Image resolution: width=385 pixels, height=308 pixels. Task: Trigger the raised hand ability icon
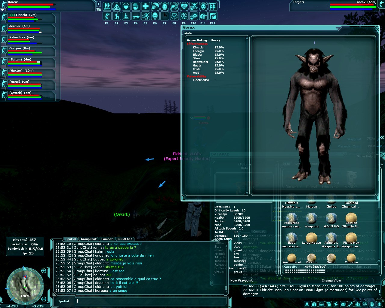tap(136, 6)
